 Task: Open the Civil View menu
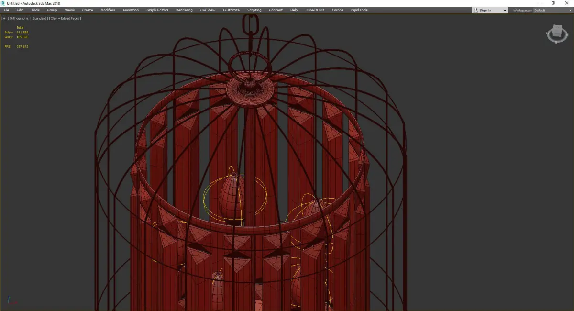(x=208, y=10)
